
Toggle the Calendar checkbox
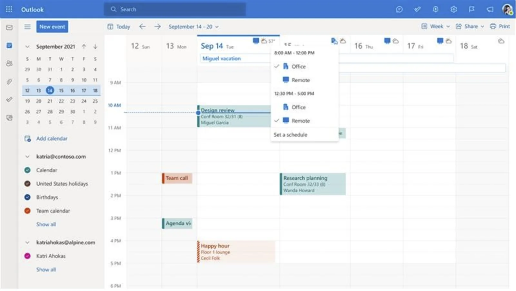[27, 170]
